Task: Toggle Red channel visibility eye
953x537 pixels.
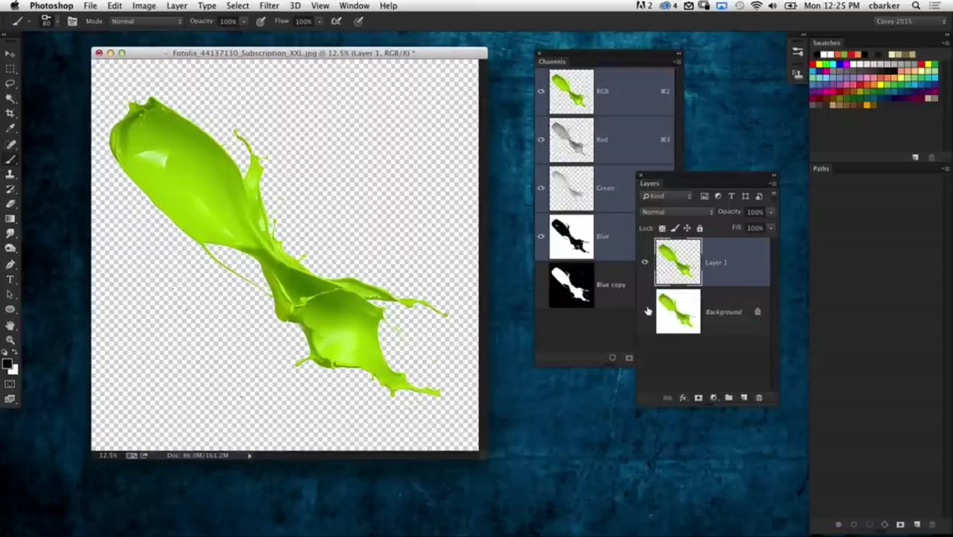Action: tap(541, 140)
